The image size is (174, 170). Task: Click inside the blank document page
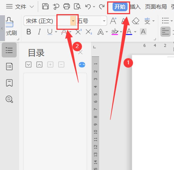pos(153,112)
